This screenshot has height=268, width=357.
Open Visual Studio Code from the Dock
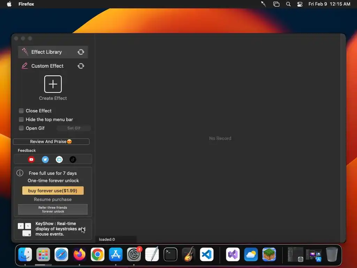click(207, 254)
